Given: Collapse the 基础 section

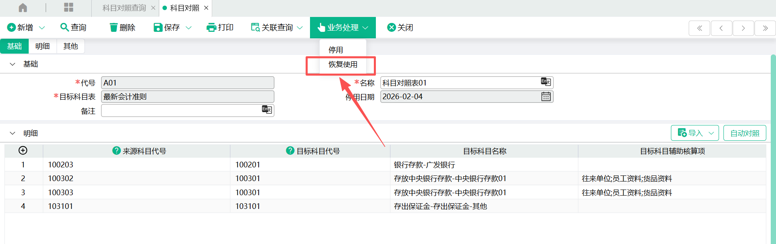Looking at the screenshot, I should pos(13,64).
